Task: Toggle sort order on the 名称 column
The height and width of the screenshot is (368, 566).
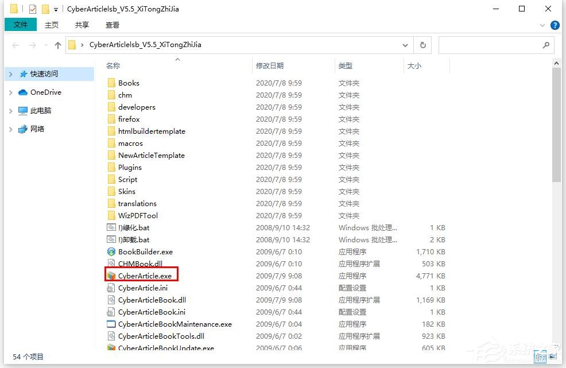Action: pos(113,65)
